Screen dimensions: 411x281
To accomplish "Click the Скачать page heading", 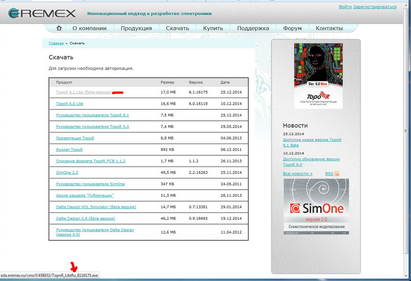I will (61, 57).
